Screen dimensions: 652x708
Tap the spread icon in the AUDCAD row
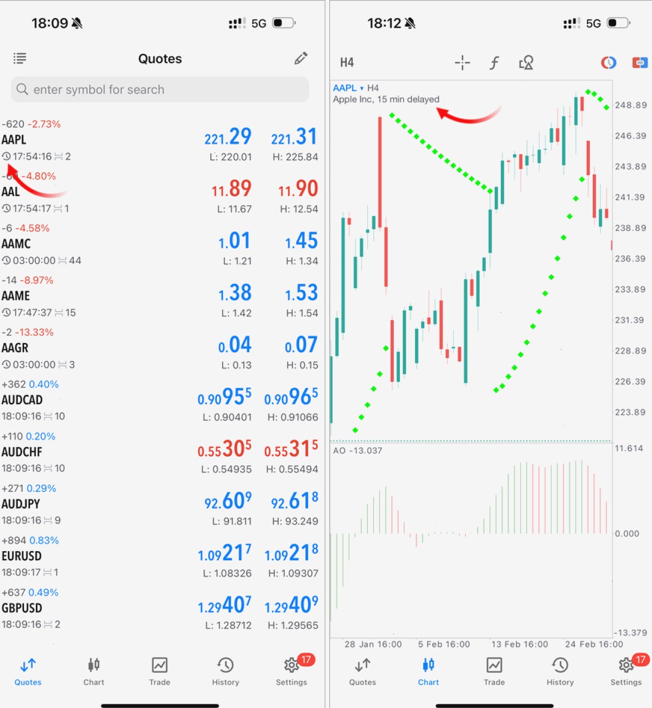point(48,416)
